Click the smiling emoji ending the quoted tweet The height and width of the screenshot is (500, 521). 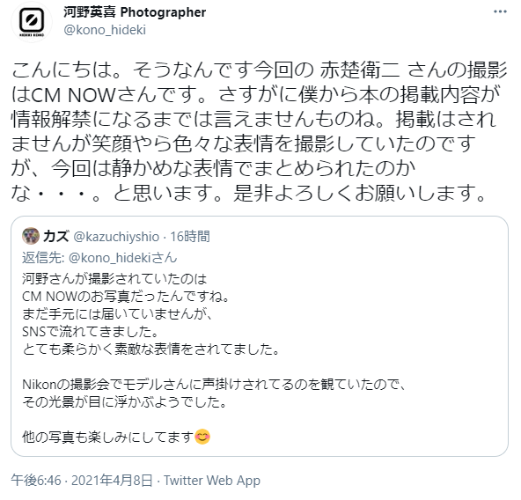click(202, 437)
